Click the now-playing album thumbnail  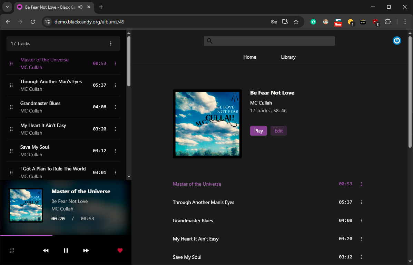26,205
